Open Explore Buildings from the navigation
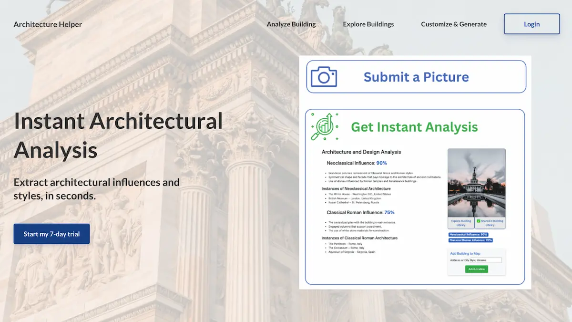The width and height of the screenshot is (572, 322). tap(368, 24)
